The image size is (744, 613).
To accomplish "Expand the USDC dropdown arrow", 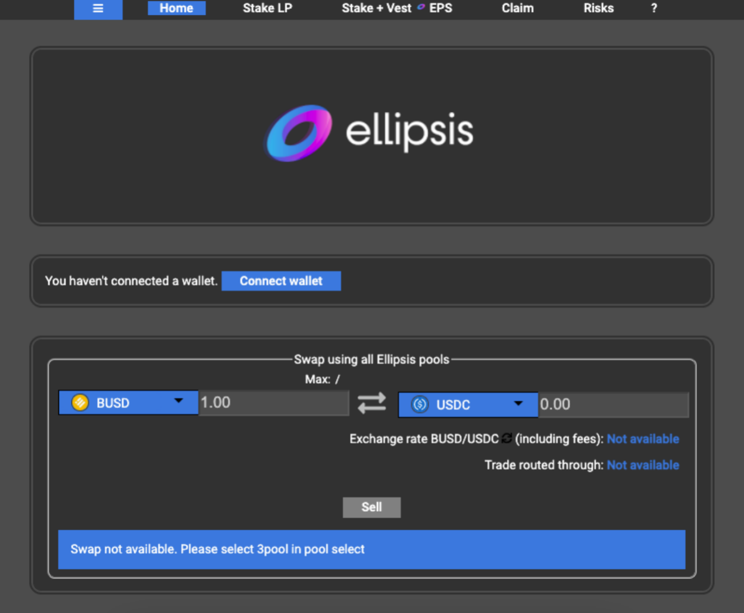I will click(518, 404).
